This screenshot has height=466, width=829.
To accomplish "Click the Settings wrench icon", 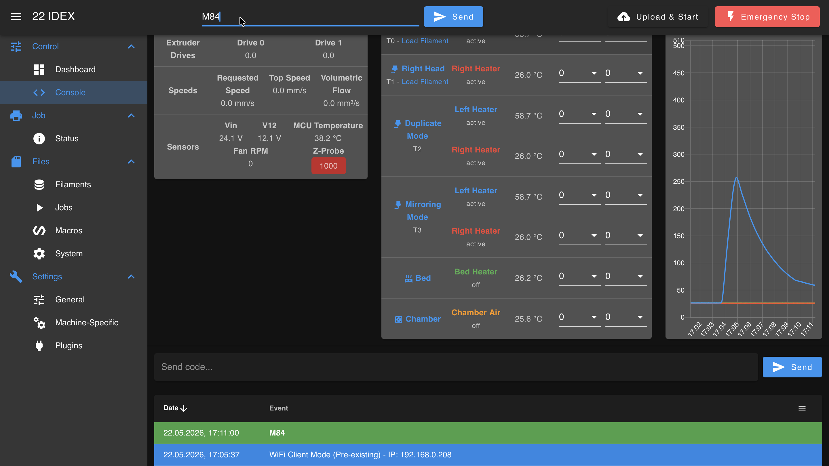I will [16, 276].
